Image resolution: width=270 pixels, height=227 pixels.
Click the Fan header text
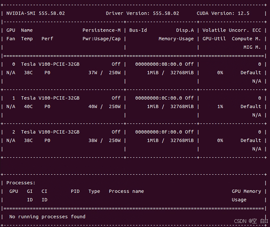pos(11,39)
